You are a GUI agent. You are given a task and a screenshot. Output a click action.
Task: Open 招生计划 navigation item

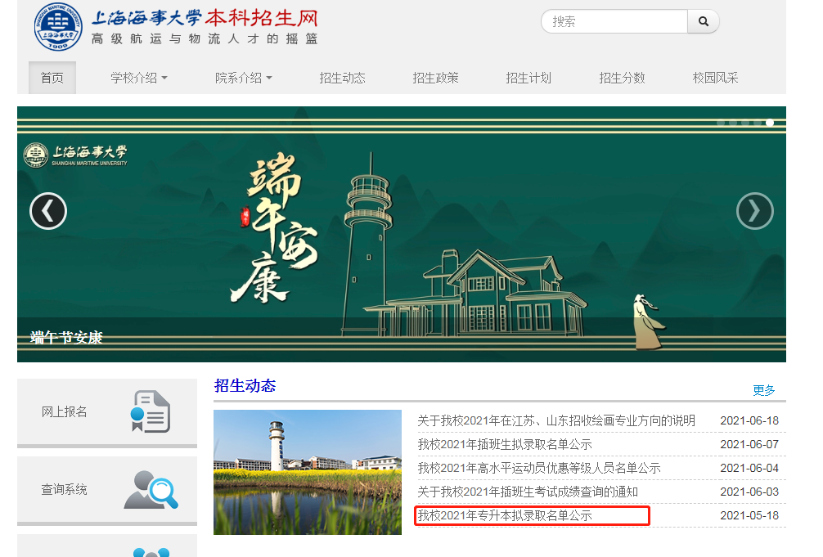click(528, 78)
